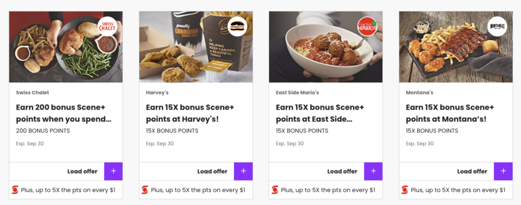
Task: Click the Montana's round logo badge
Action: (498, 26)
